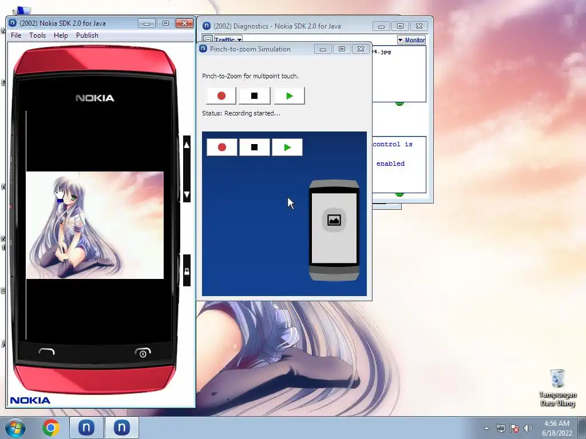Close the Pinch-to-zoom Simulation window
This screenshot has height=439, width=586.
pos(361,49)
